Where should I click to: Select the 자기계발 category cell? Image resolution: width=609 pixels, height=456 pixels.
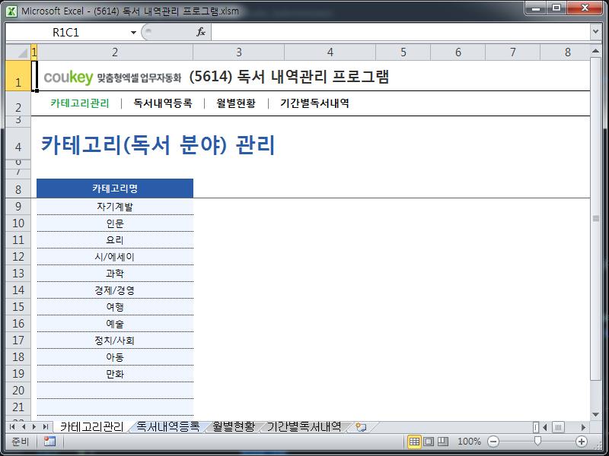click(115, 207)
